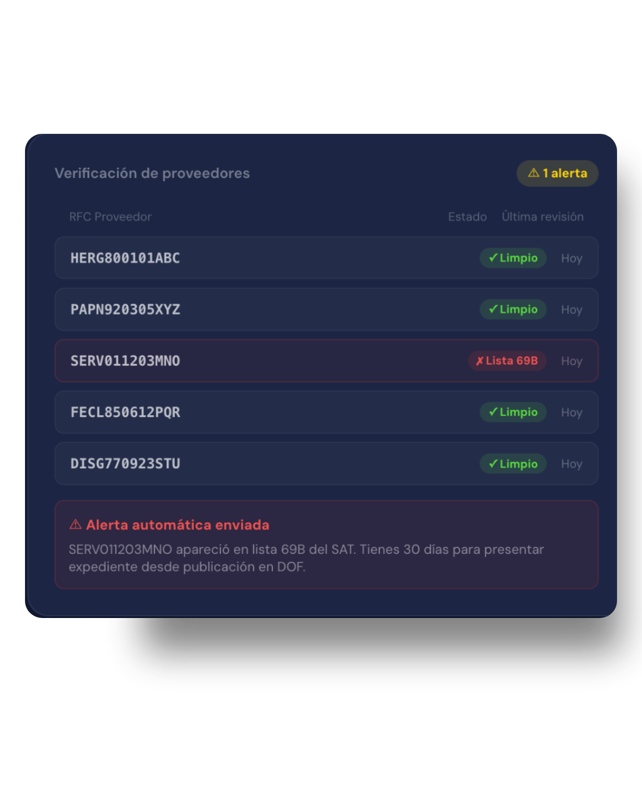
Task: Click the Limpio status for DISG770923STU
Action: pyautogui.click(x=513, y=463)
